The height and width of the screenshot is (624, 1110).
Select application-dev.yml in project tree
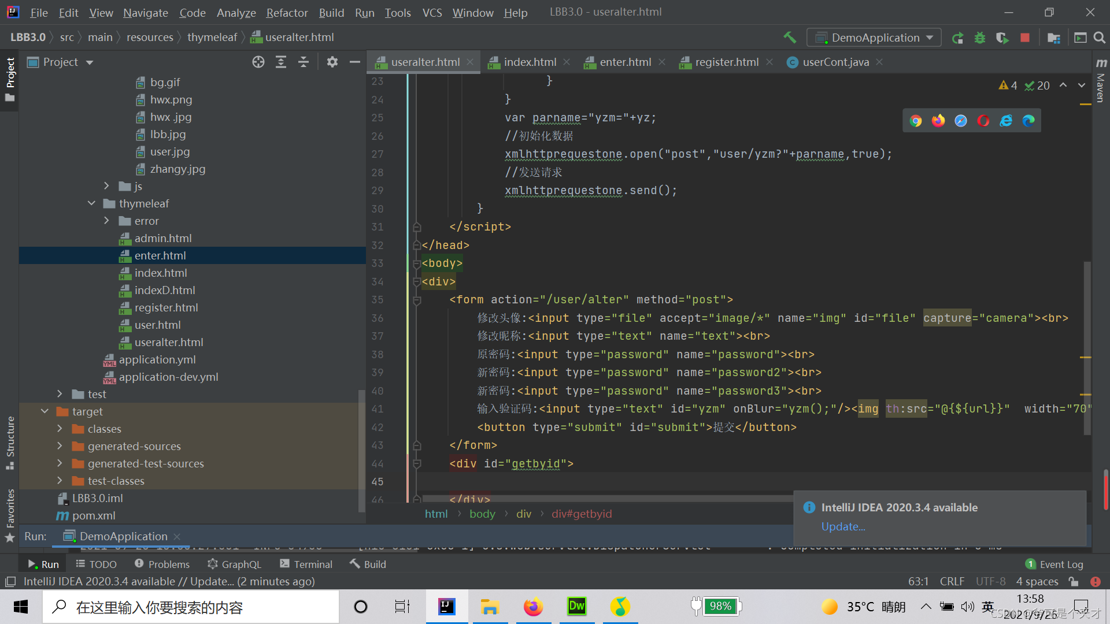(x=168, y=377)
